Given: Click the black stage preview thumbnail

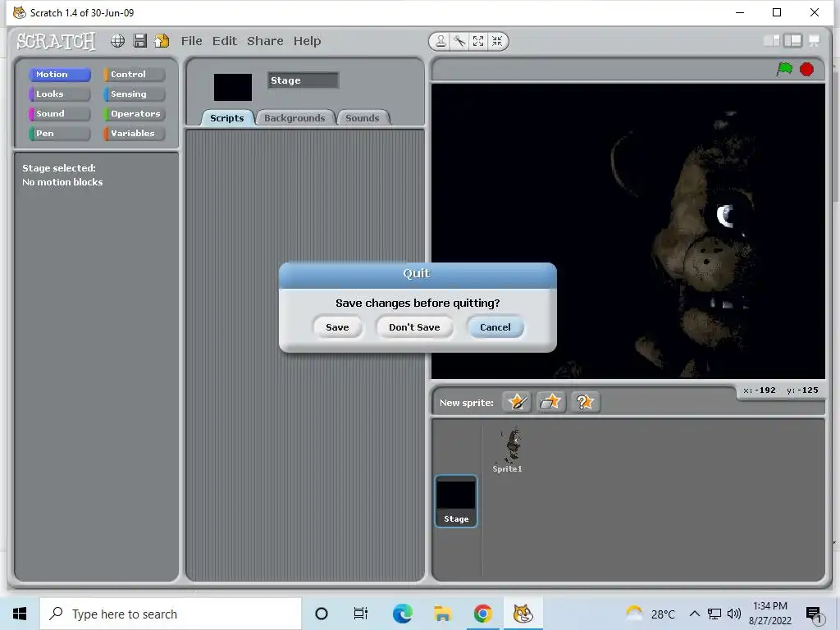Looking at the screenshot, I should 232,87.
